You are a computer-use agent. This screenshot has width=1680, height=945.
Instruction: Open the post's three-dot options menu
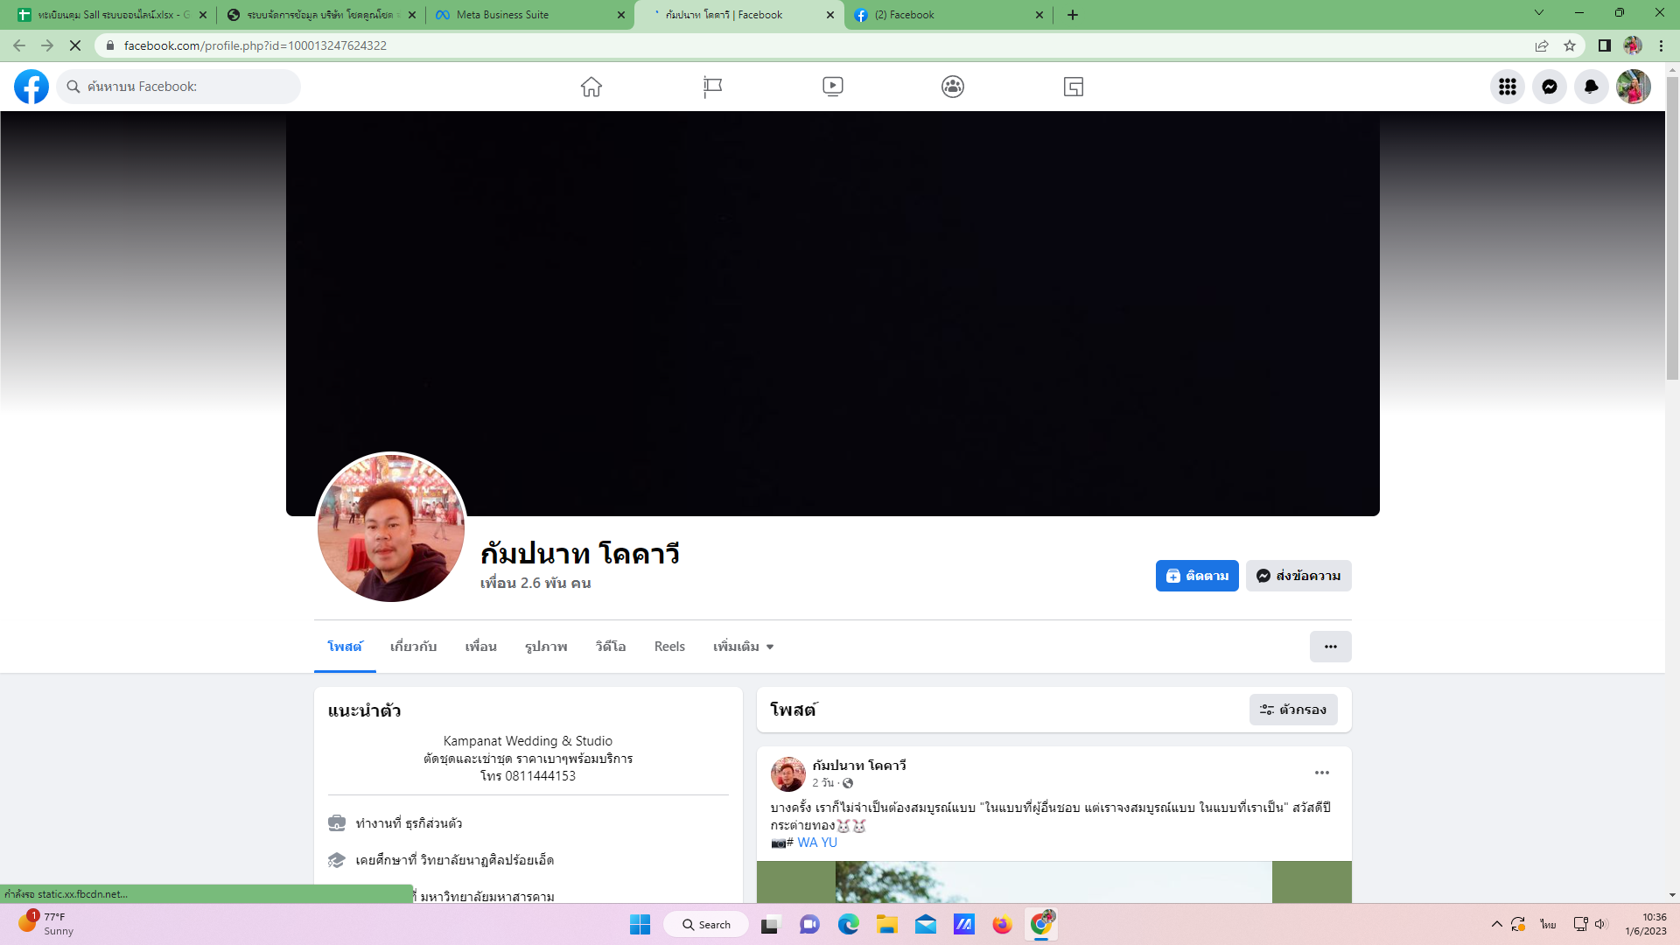1321,773
